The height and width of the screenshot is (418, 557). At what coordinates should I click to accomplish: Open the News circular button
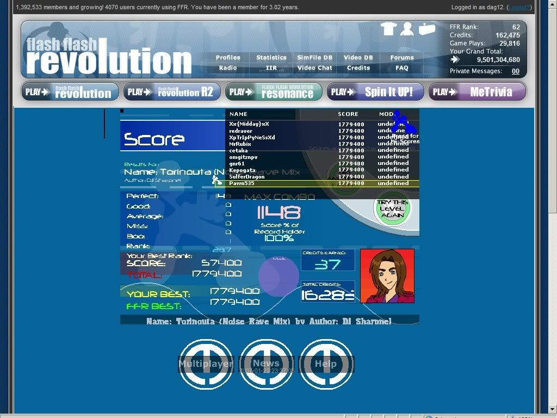pyautogui.click(x=266, y=364)
